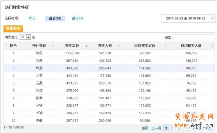Select the 最近3天 time filter
Screen dimensions: 217x133
click(55, 18)
